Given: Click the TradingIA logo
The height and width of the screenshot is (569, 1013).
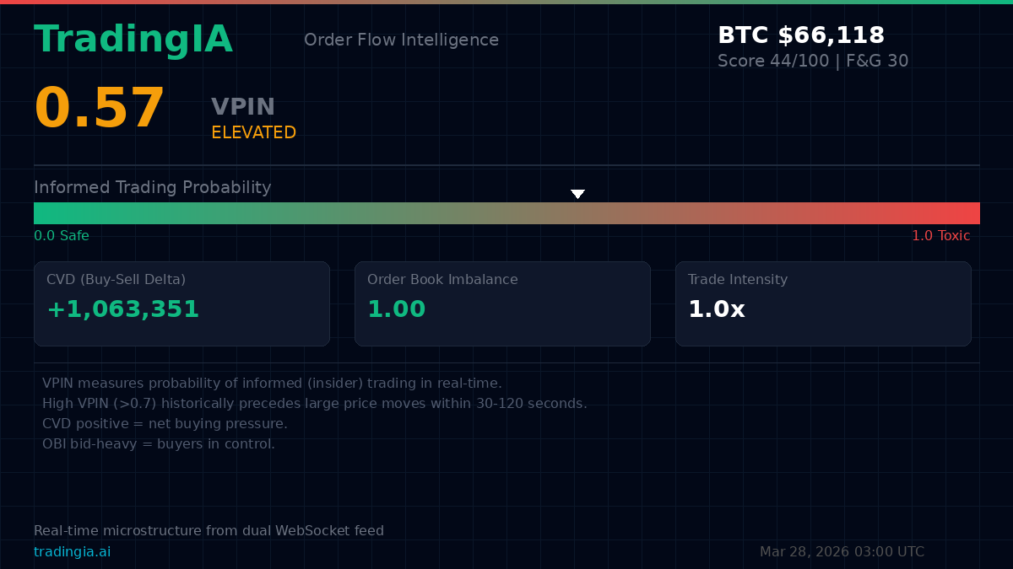Looking at the screenshot, I should [133, 40].
